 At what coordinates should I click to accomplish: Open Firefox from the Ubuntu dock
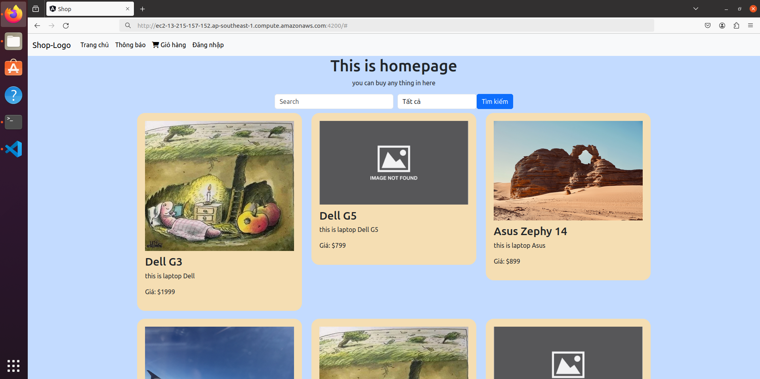pos(13,14)
